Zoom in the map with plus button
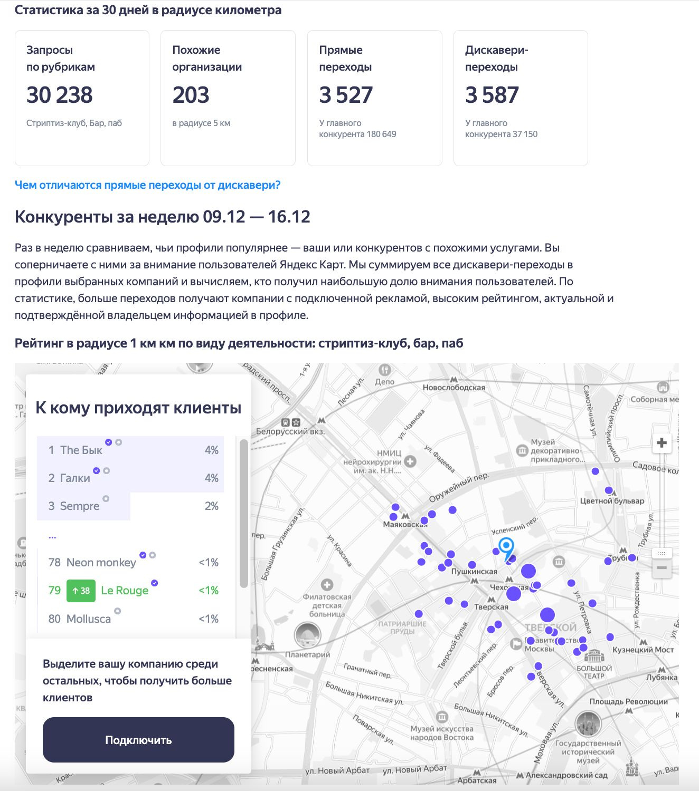Viewport: 699px width, 791px height. click(662, 443)
